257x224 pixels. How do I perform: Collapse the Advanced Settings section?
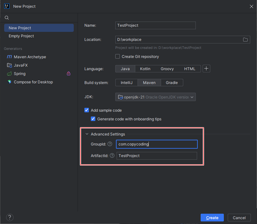pos(87,134)
